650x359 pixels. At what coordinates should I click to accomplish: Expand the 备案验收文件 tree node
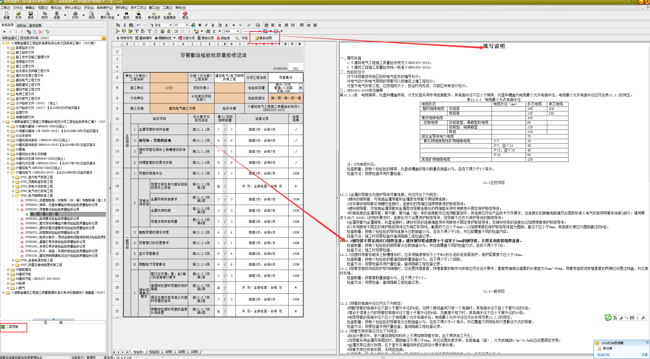coord(8,48)
